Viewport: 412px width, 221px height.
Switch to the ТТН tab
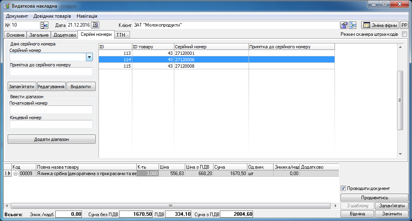(x=120, y=35)
